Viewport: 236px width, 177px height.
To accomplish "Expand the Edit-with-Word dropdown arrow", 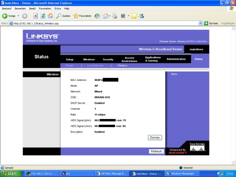I will click(128, 16).
